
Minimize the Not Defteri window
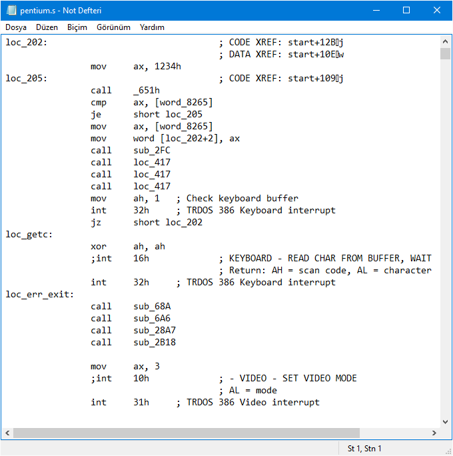click(376, 10)
